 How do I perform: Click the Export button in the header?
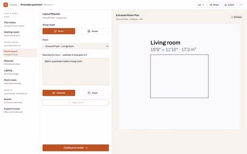229,5
